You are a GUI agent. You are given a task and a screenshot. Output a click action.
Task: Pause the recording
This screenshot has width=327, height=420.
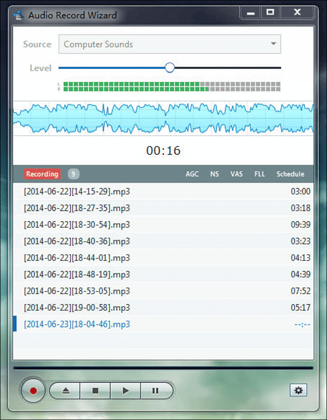pos(156,391)
